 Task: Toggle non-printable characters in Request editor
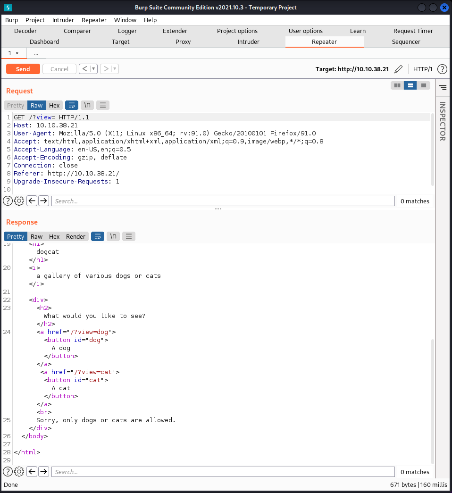click(87, 105)
